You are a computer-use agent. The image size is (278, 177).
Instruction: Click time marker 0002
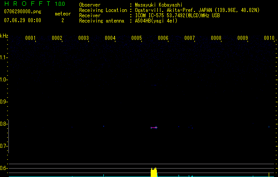coord(57,38)
